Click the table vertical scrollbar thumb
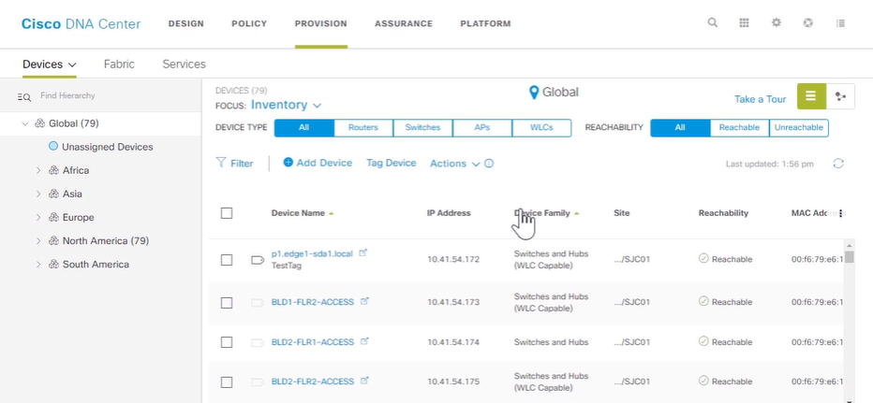The width and height of the screenshot is (873, 403). (x=849, y=257)
